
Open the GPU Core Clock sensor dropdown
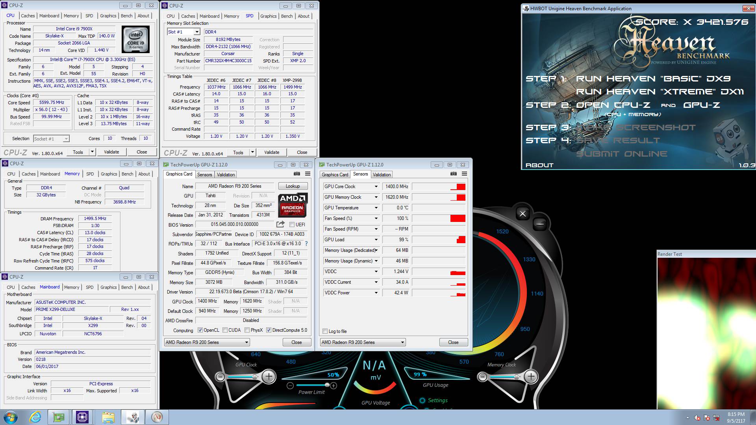pos(376,187)
